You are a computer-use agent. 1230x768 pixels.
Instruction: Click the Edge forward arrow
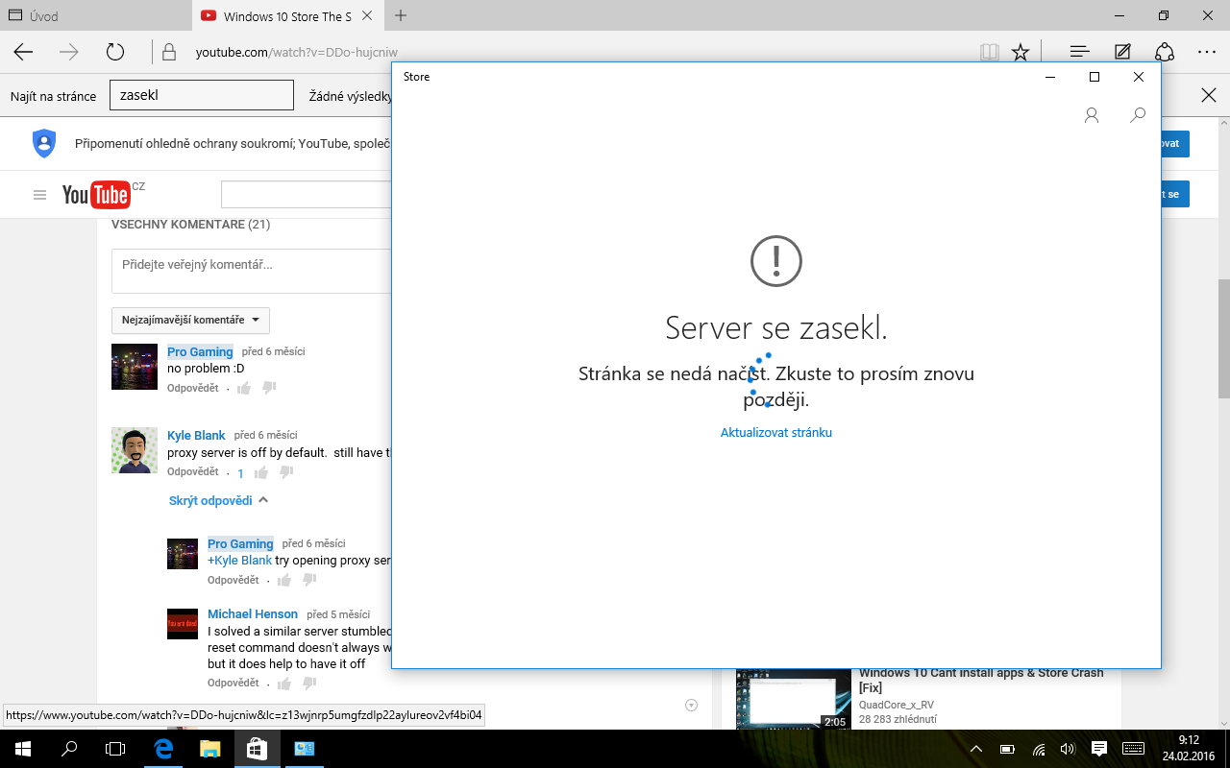point(69,53)
